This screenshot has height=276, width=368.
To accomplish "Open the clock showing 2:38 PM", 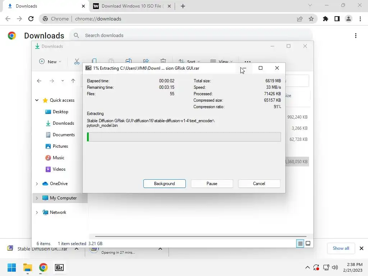I will point(353,267).
